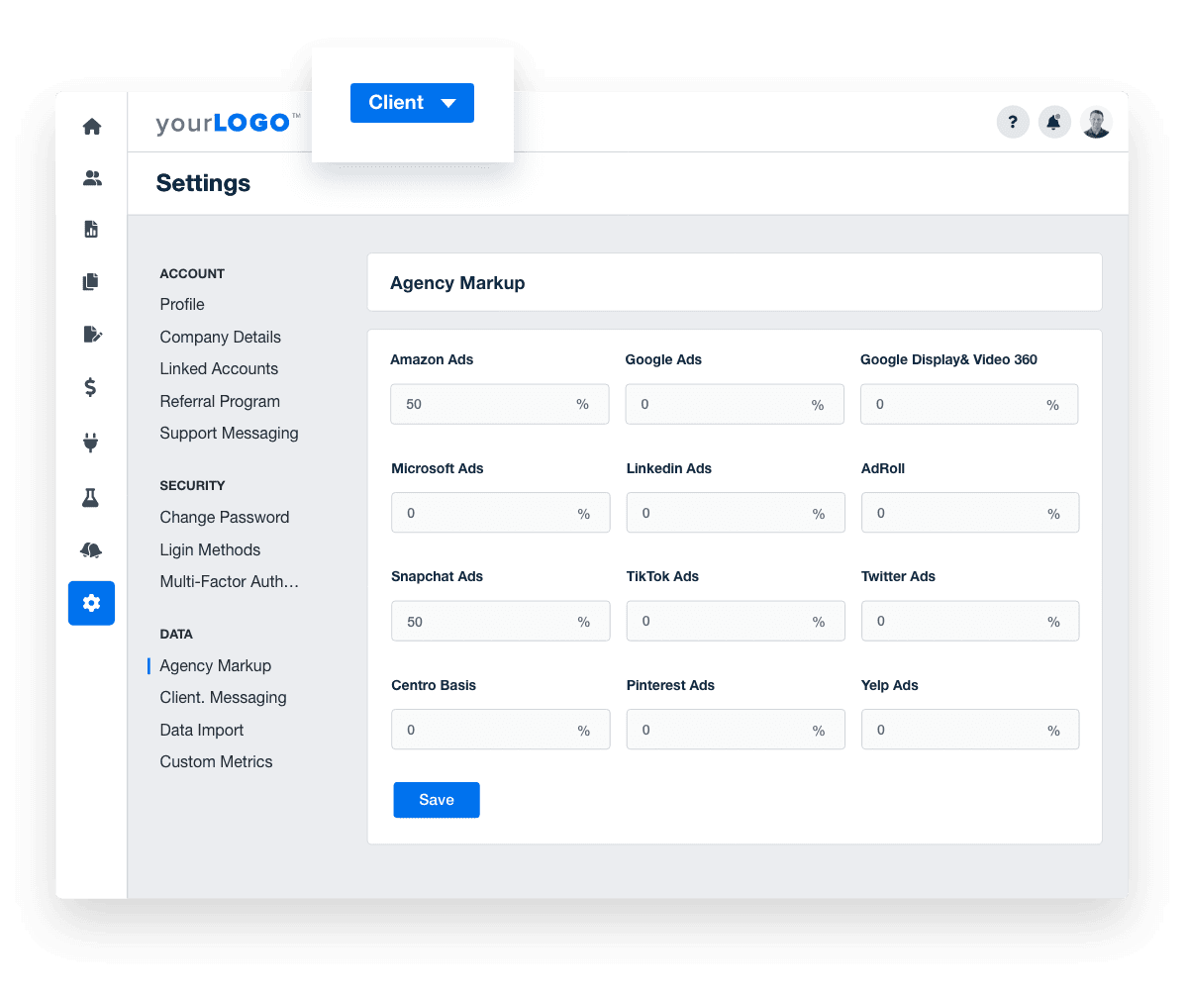Select the Settings gear icon
The height and width of the screenshot is (990, 1188).
point(91,603)
